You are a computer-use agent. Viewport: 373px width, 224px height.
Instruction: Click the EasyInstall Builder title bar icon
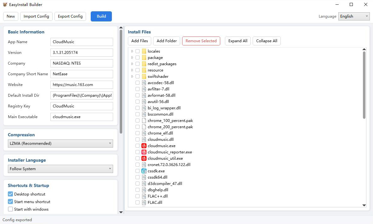(x=5, y=4)
